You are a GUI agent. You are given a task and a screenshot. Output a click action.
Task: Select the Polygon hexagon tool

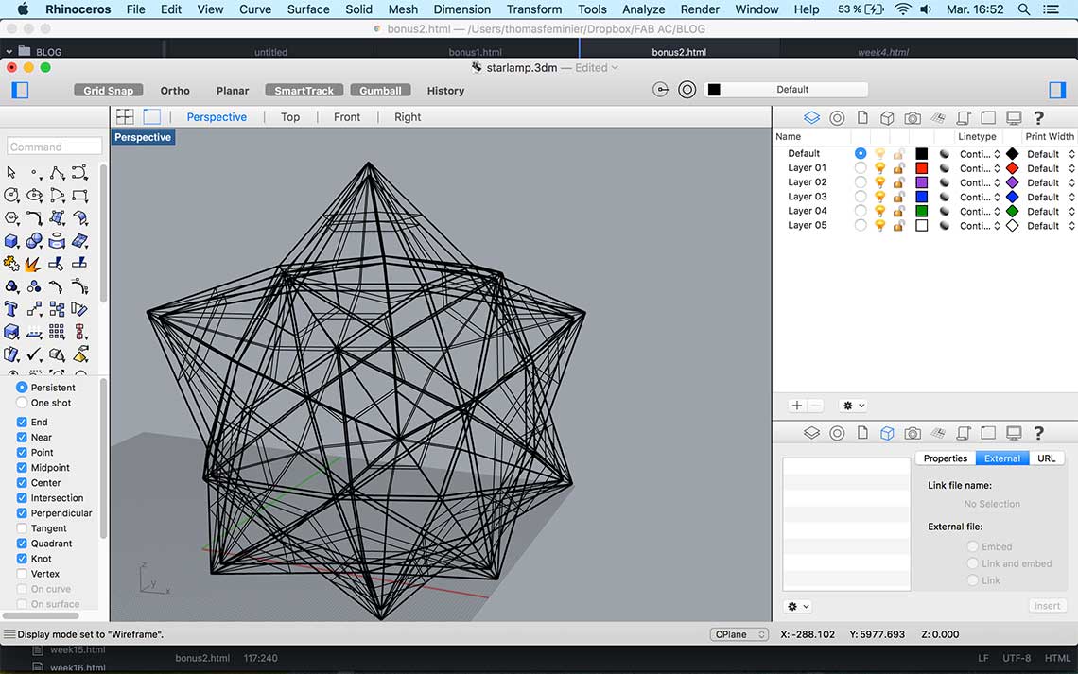click(x=11, y=217)
